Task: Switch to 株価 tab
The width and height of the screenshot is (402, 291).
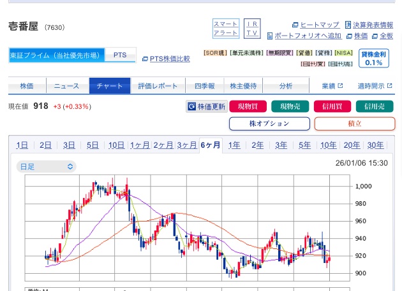Action: coord(27,86)
